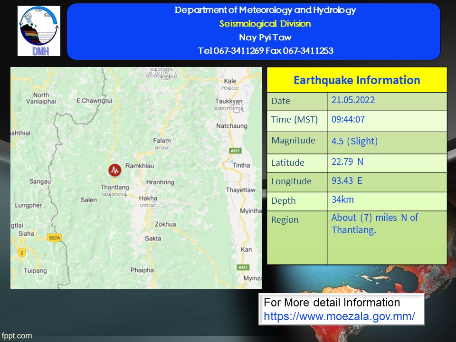Click the Thantlang town label on map
The image size is (456, 342).
[x=114, y=187]
